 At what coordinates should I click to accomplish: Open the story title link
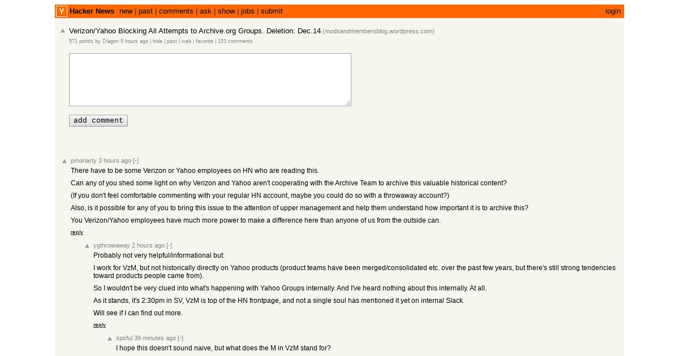point(195,31)
